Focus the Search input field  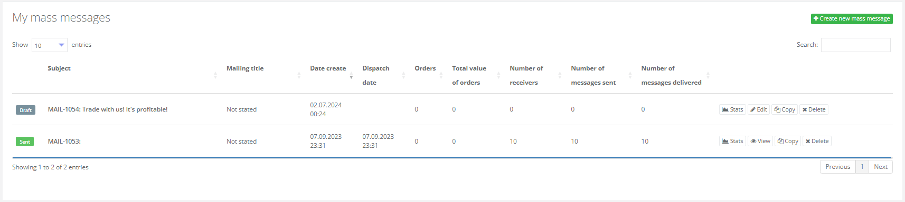(855, 45)
